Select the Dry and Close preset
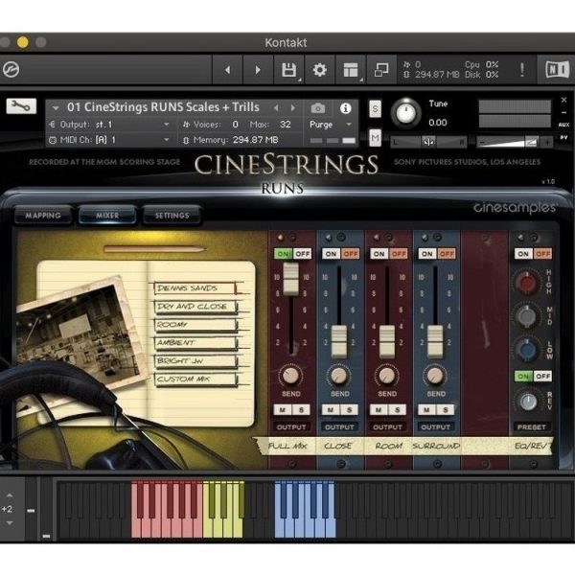 [195, 307]
